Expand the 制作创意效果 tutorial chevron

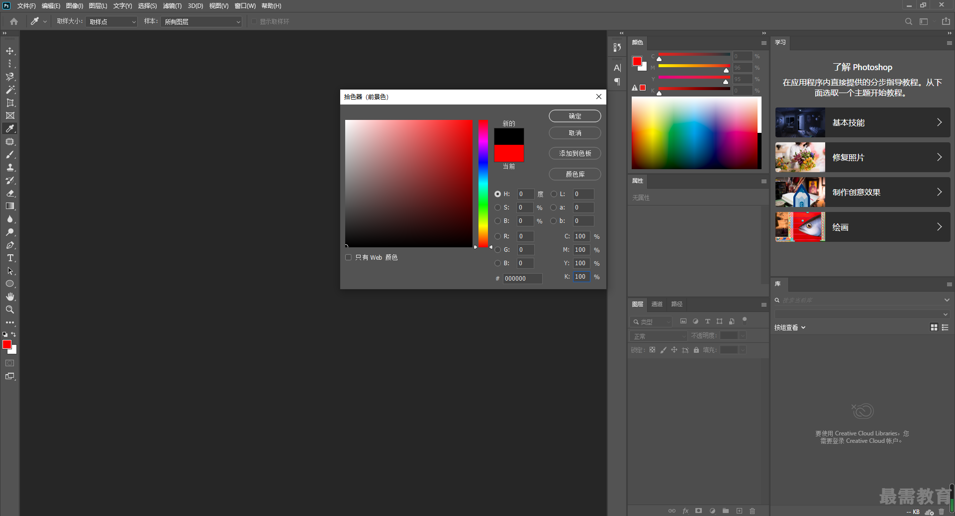(x=939, y=192)
